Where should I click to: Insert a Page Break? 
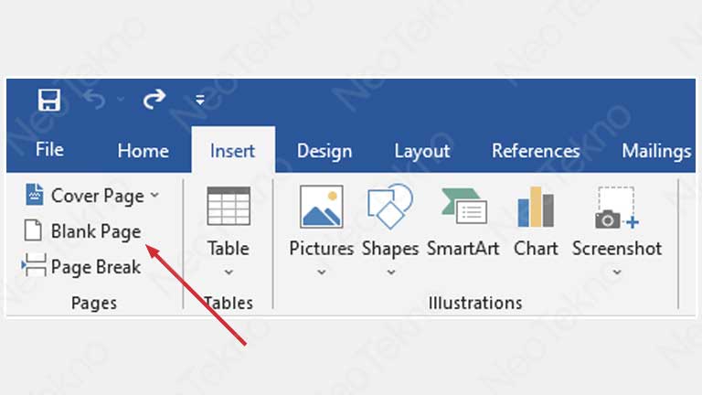pyautogui.click(x=83, y=267)
